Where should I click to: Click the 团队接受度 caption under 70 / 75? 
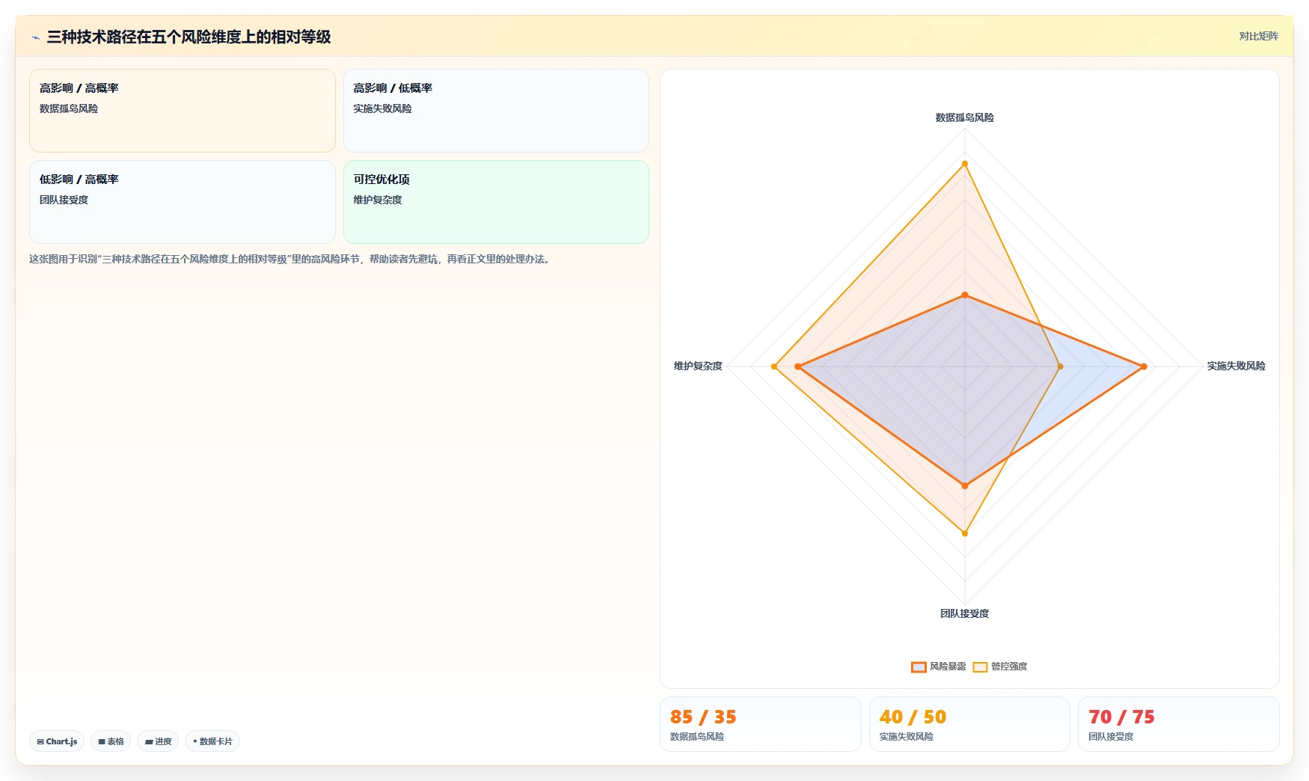coord(1111,737)
